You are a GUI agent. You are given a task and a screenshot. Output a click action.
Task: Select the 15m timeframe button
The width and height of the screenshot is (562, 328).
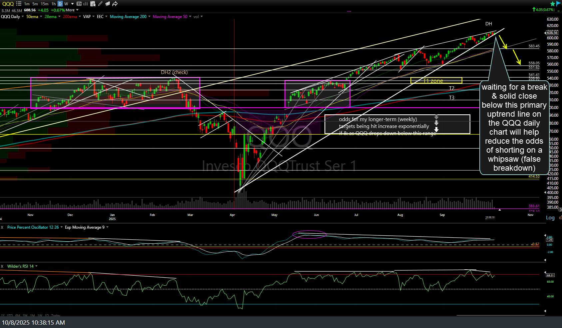(x=44, y=4)
